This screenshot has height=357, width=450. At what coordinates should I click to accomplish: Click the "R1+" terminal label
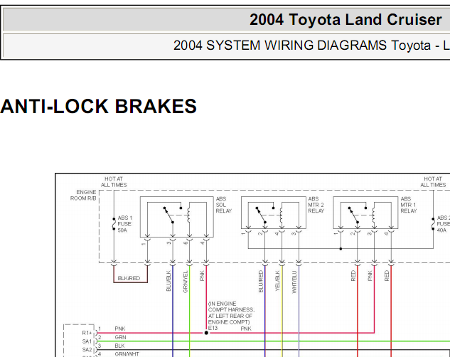click(87, 333)
